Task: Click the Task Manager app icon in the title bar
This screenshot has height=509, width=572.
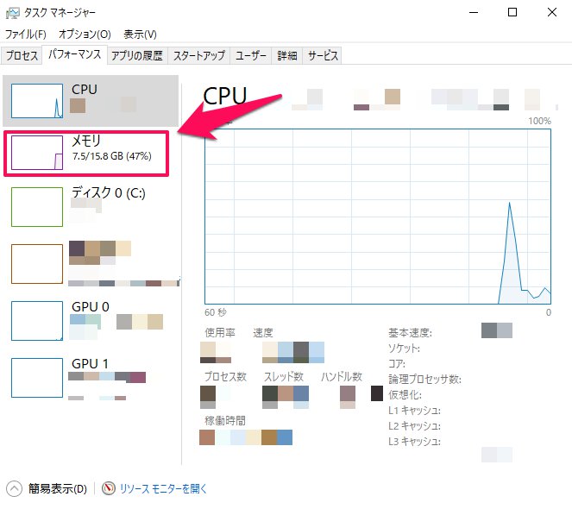Action: click(13, 13)
